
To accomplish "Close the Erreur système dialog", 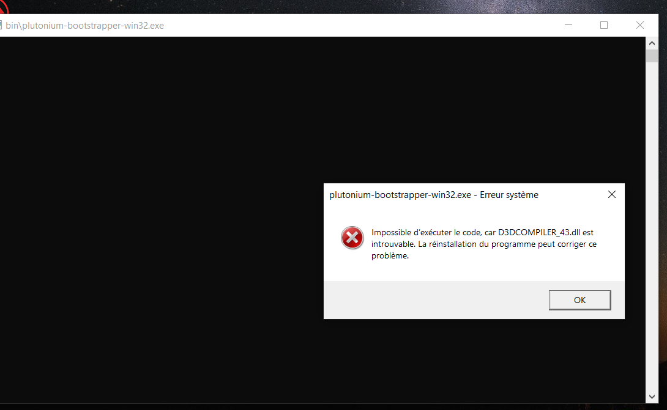I will (612, 194).
